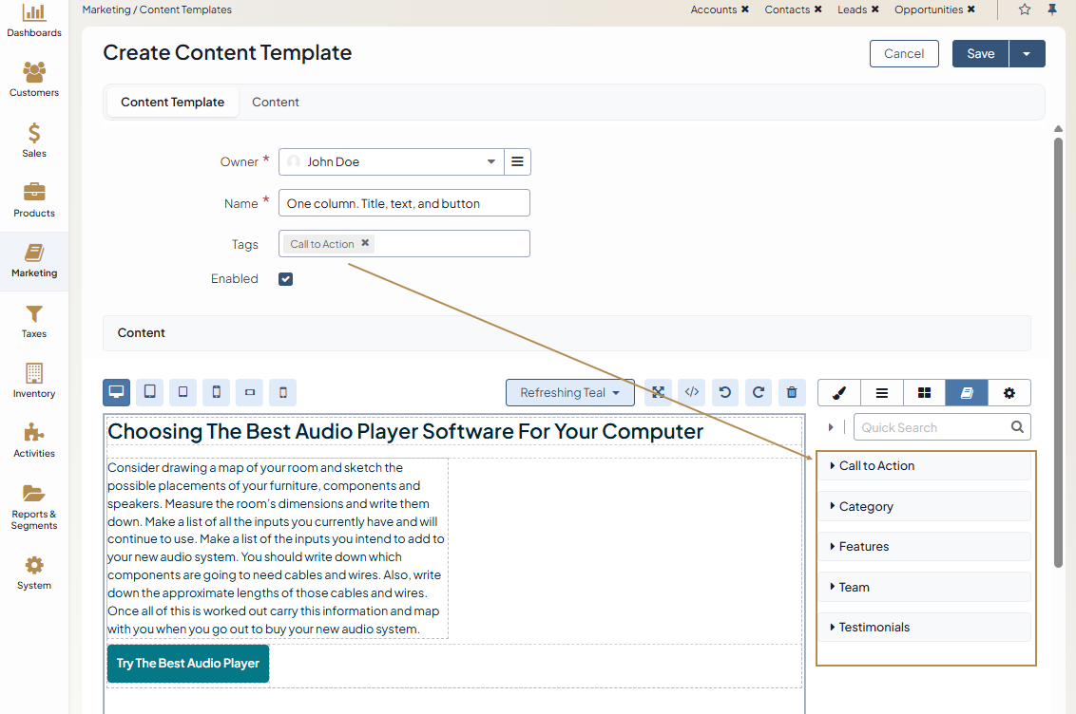Switch to the Content tab
The image size is (1076, 714).
(x=276, y=103)
